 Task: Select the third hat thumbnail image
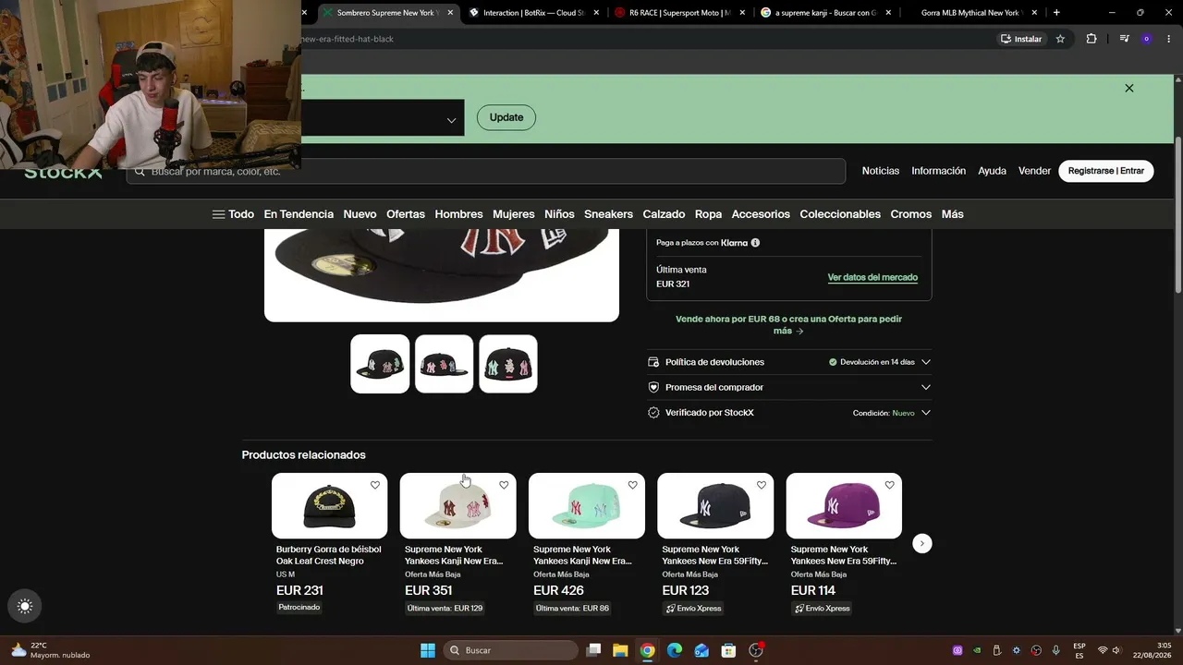[508, 364]
